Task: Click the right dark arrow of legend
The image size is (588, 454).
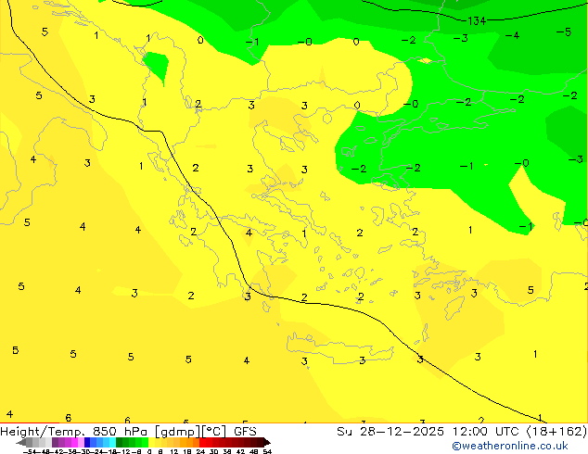Action: pyautogui.click(x=267, y=442)
